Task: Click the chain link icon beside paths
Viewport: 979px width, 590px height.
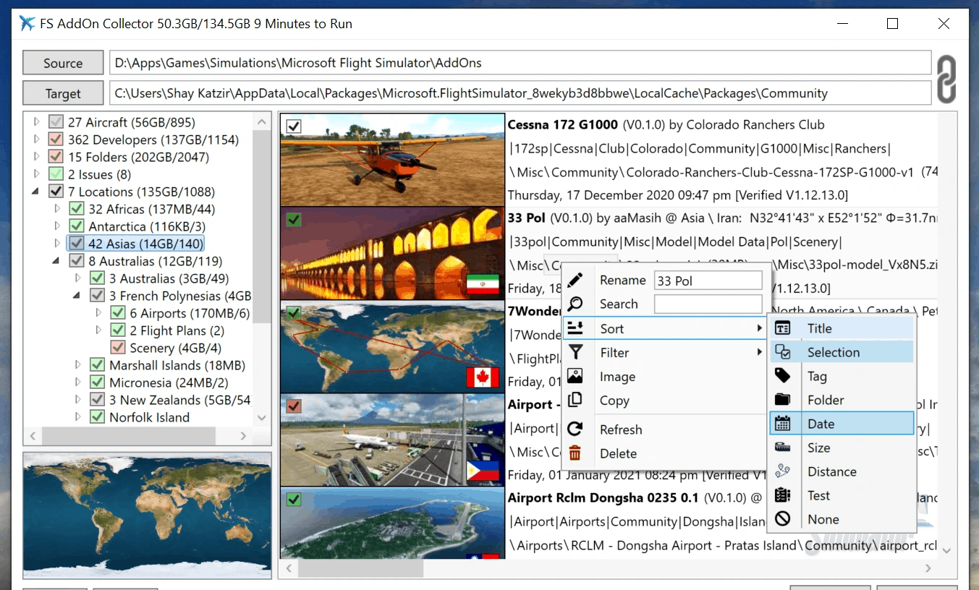Action: 946,79
